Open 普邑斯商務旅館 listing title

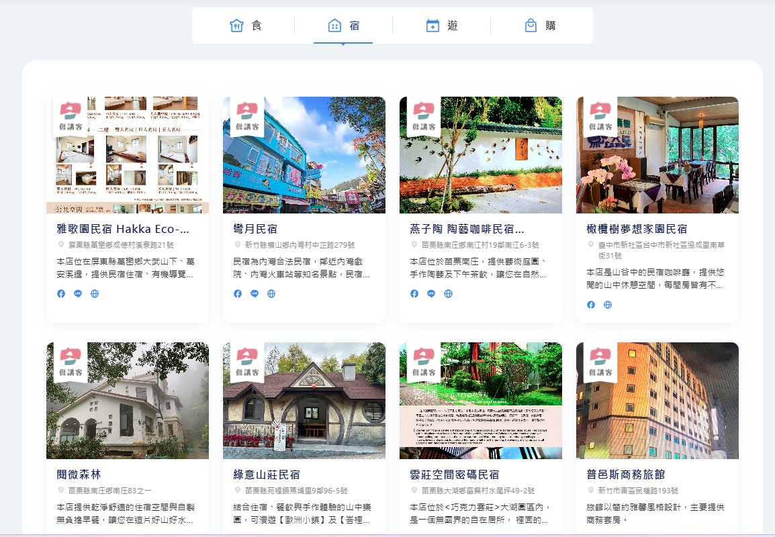point(626,475)
